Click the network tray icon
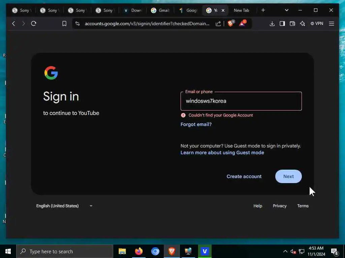 (302, 251)
